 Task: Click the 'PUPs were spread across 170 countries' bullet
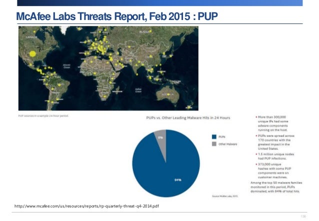(275, 142)
